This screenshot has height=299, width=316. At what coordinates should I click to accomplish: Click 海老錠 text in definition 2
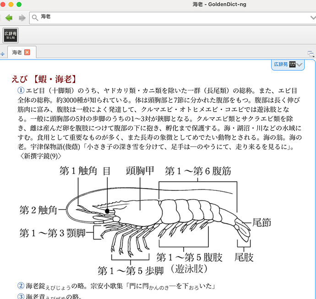35,286
